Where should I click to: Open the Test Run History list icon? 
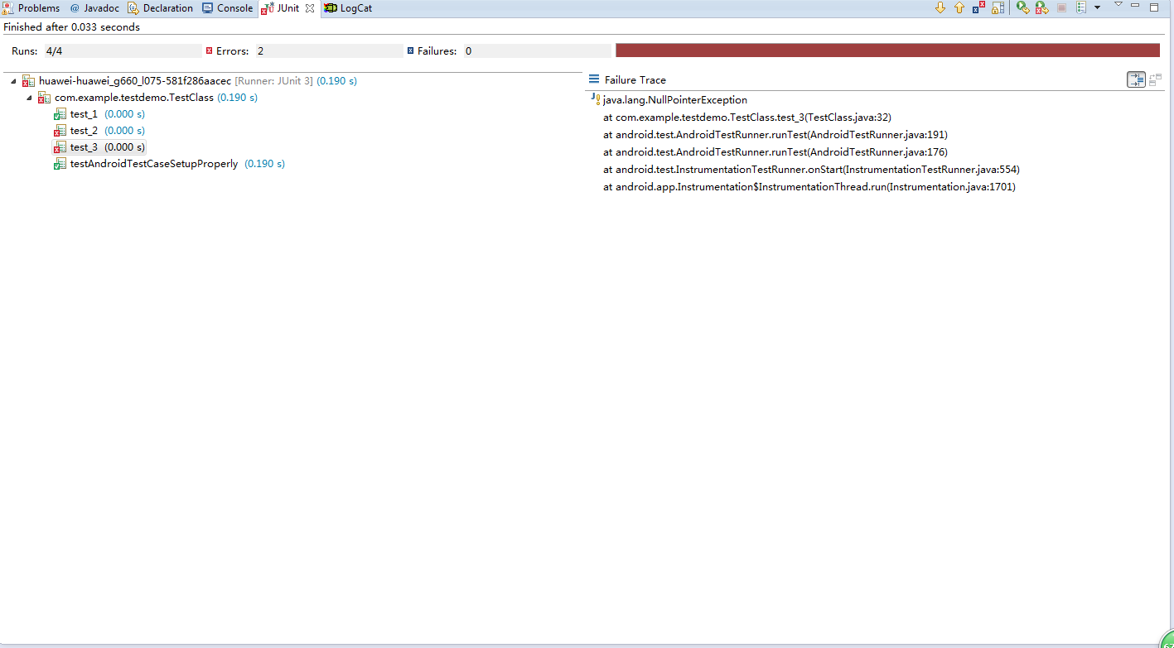point(1081,7)
